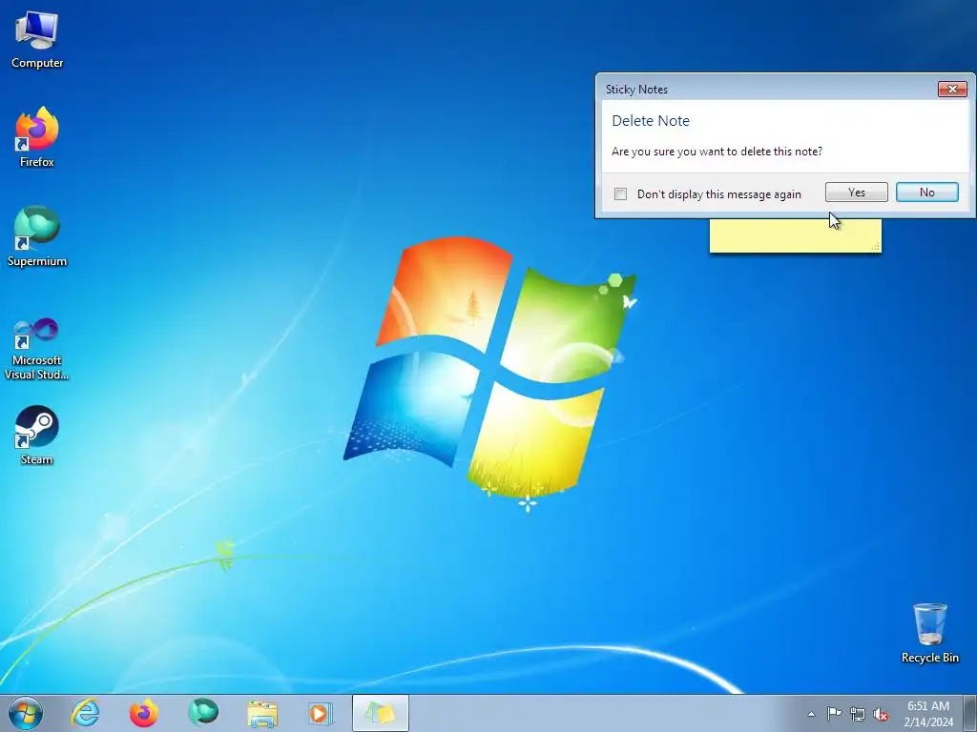This screenshot has height=732, width=977.
Task: Click the muted volume tray icon
Action: point(881,714)
